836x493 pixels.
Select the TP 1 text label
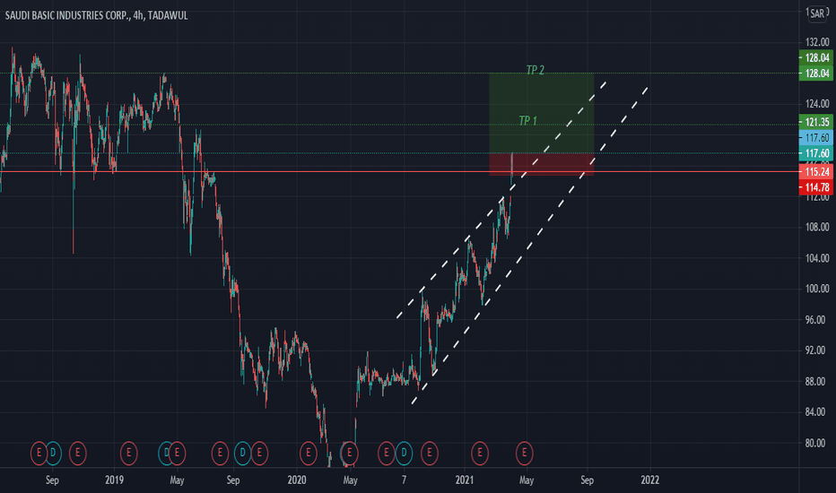pyautogui.click(x=527, y=121)
